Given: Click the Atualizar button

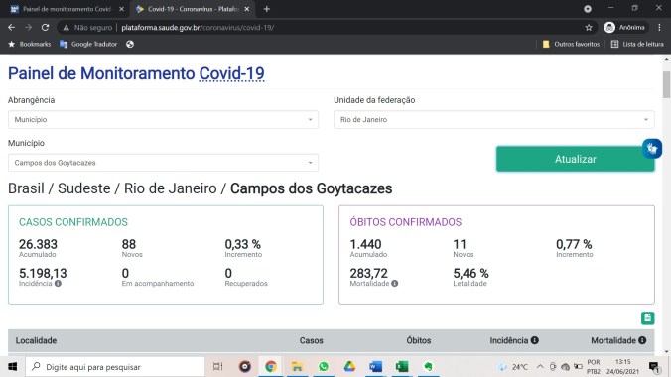Looking at the screenshot, I should click(x=575, y=159).
